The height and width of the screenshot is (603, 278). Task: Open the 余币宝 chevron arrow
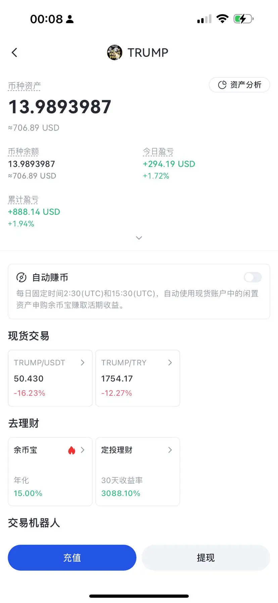(x=83, y=450)
